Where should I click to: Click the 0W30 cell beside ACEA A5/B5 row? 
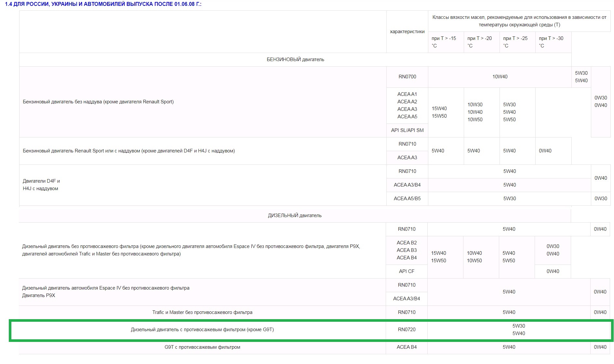click(x=601, y=199)
